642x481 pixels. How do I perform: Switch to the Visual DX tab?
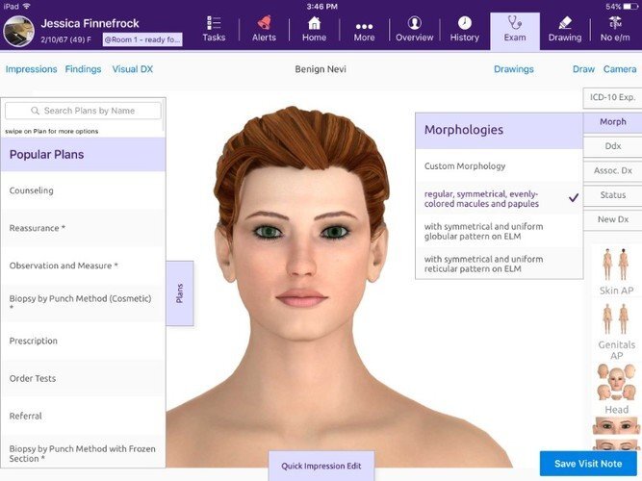133,69
